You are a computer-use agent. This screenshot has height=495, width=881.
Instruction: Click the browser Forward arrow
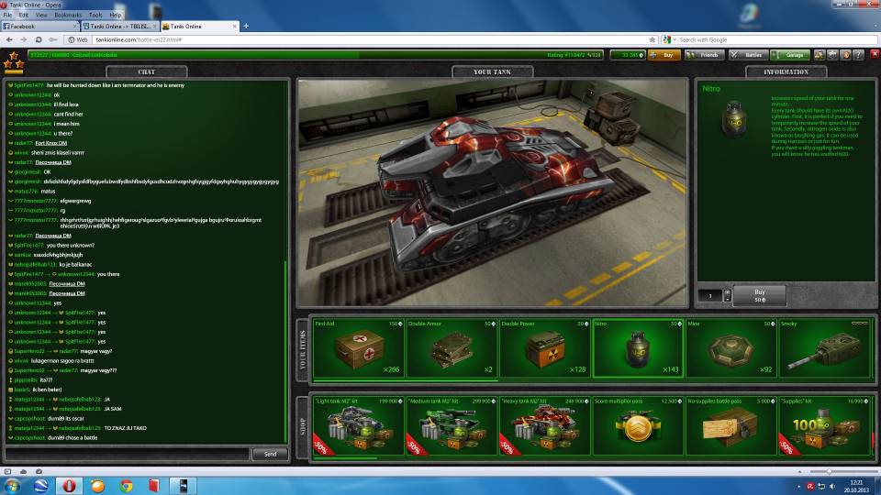23,39
